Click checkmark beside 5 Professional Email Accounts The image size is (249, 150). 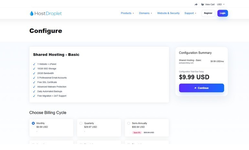[34, 78]
